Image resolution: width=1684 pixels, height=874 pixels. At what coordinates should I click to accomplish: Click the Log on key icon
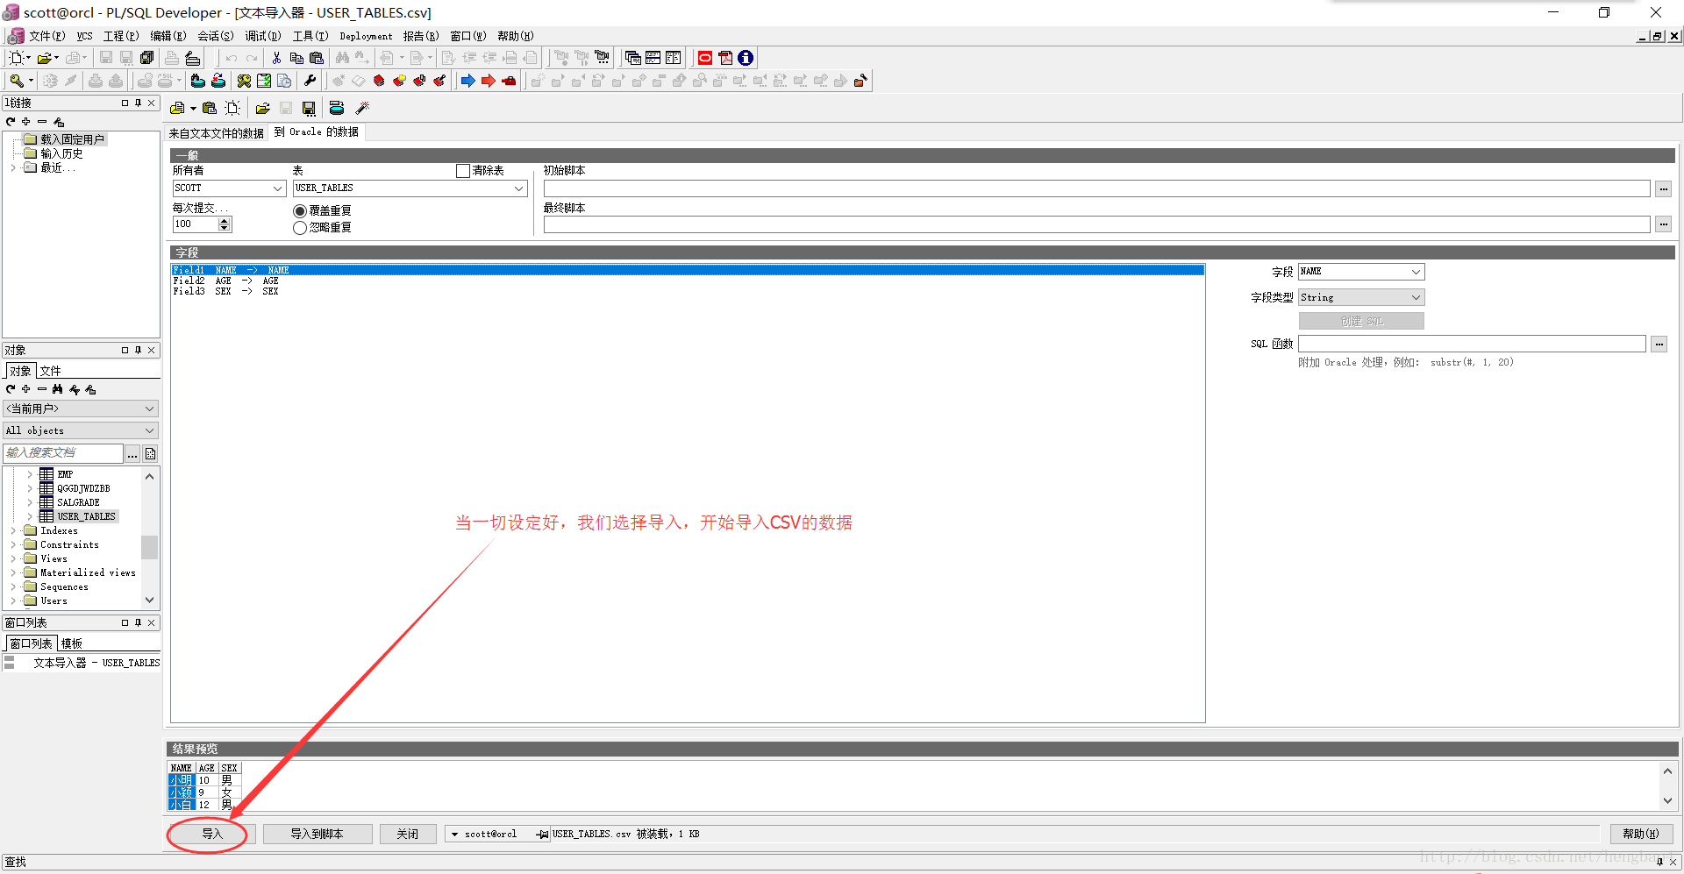pos(16,81)
